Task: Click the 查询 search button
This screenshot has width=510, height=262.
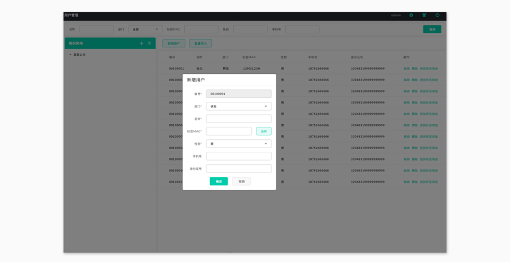Action: click(x=432, y=29)
